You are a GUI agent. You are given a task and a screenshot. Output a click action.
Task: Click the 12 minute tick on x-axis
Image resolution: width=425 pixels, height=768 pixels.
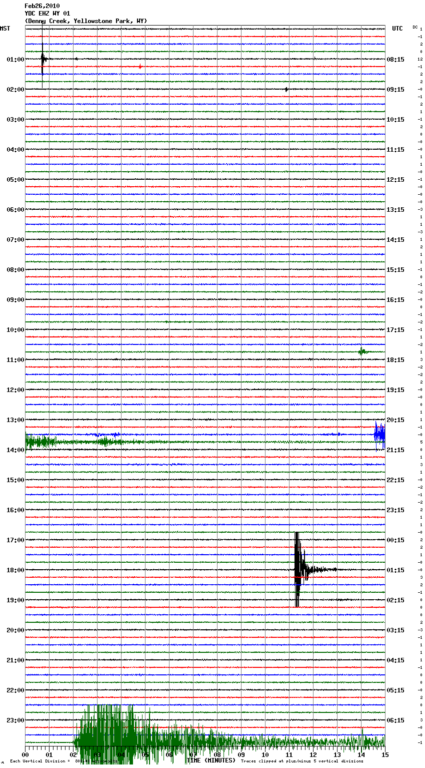click(313, 754)
